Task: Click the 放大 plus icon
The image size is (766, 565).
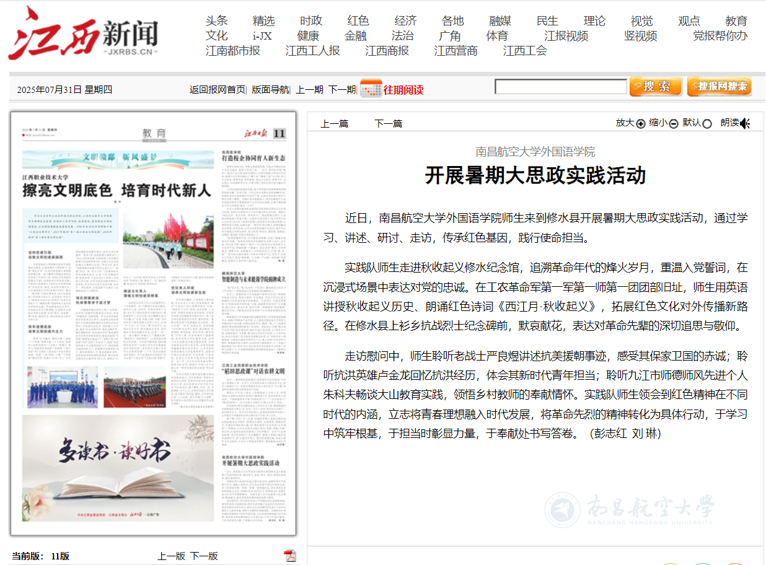Action: [x=641, y=123]
